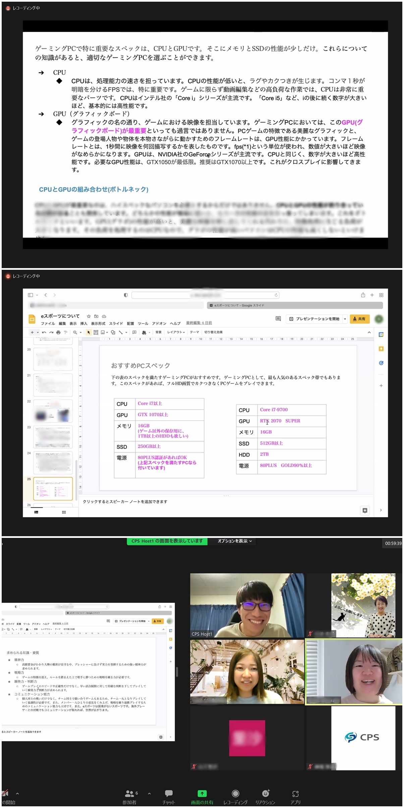The image size is (404, 808).
Task: Click the move-to-folder icon beside the title
Action: click(96, 316)
